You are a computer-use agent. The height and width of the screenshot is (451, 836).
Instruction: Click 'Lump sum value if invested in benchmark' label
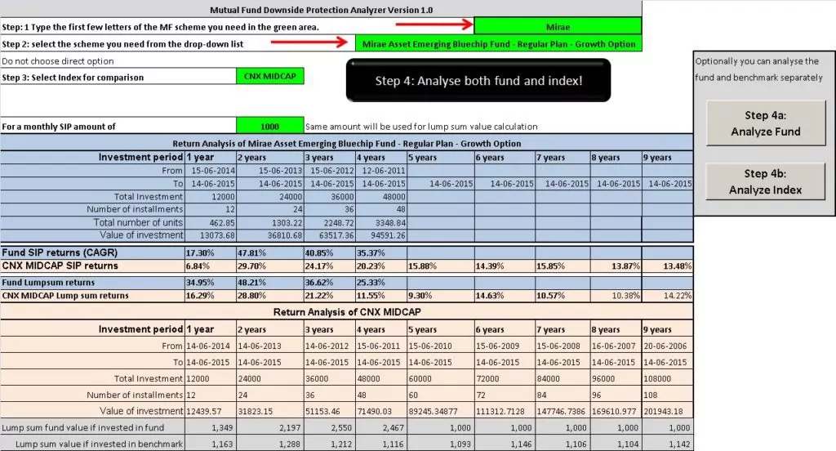tap(99, 444)
